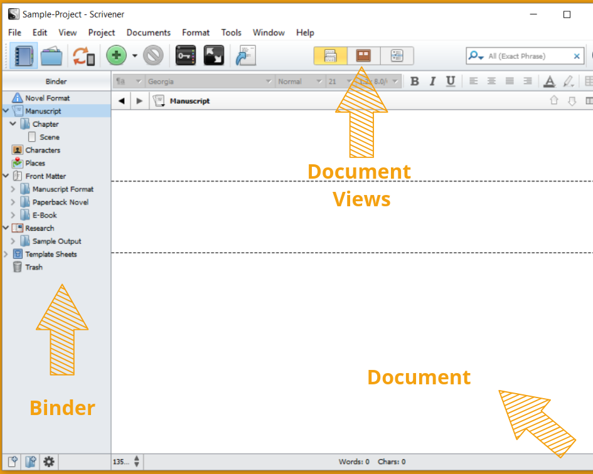Image resolution: width=593 pixels, height=474 pixels.
Task: Go to previous document up arrow
Action: [x=554, y=100]
